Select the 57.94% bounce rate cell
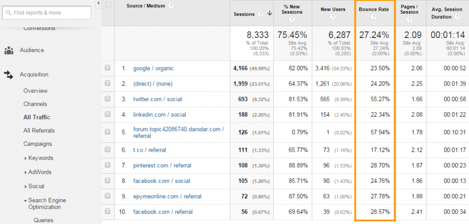The image size is (469, 224). pos(380,132)
